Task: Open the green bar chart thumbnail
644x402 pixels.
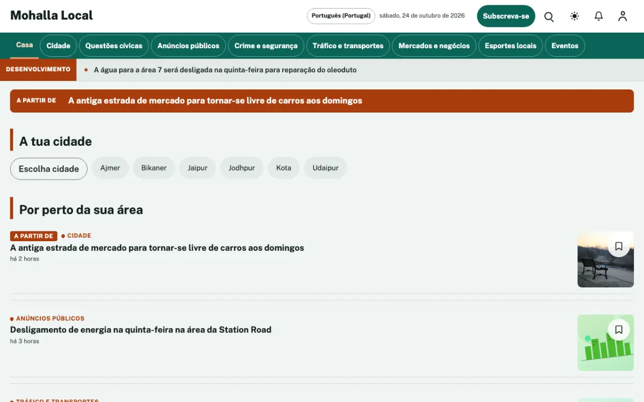Action: 605,343
